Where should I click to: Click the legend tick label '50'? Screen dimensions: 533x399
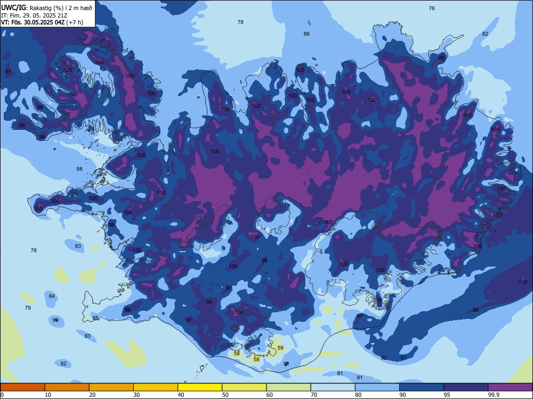click(x=225, y=395)
